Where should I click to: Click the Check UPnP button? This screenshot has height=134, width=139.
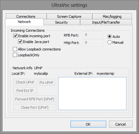click(x=25, y=82)
